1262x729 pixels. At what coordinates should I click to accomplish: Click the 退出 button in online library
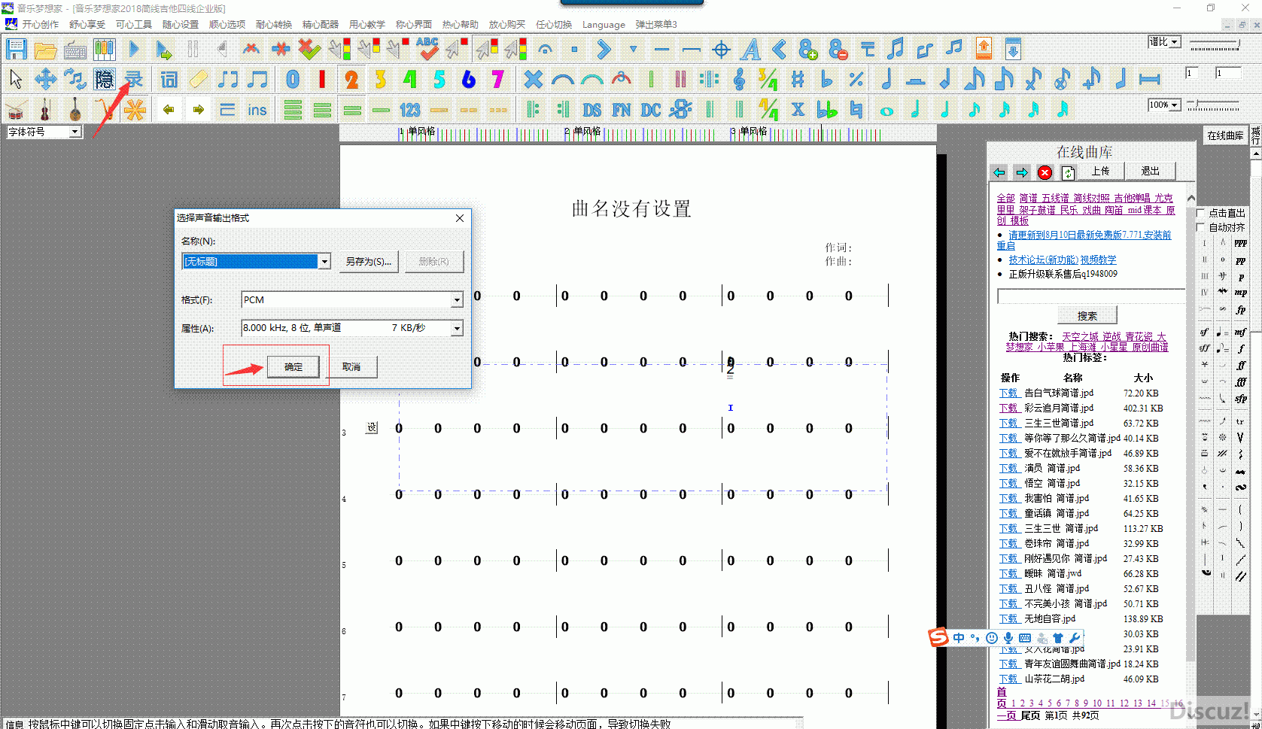click(1150, 172)
